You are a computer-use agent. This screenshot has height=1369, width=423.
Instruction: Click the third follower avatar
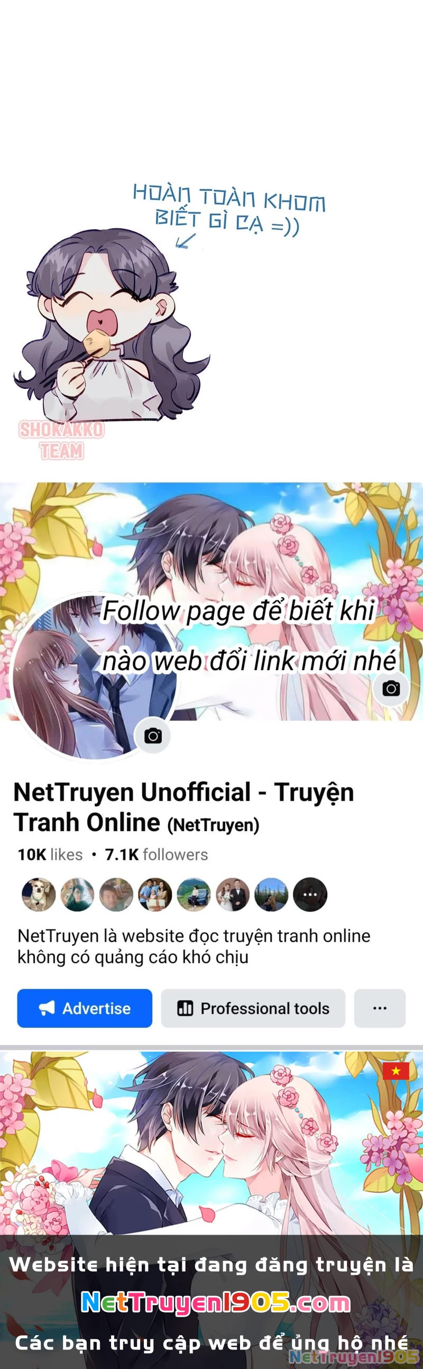click(116, 895)
